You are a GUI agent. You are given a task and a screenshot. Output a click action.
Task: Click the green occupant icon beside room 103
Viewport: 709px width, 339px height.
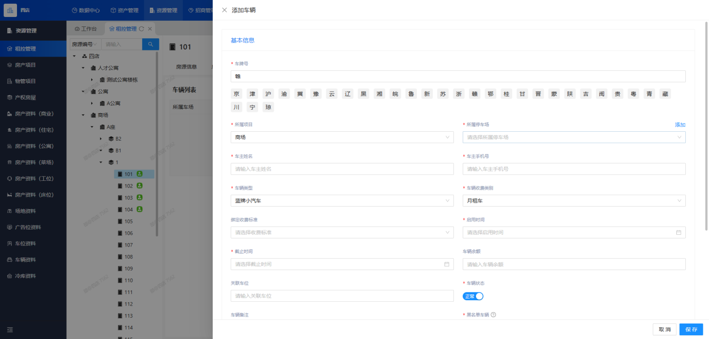(x=139, y=197)
